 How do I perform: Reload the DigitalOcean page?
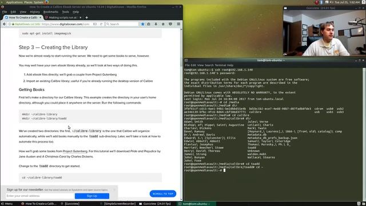click(101, 24)
